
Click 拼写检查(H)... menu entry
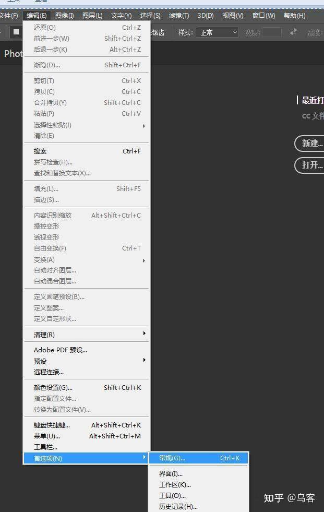pyautogui.click(x=87, y=162)
